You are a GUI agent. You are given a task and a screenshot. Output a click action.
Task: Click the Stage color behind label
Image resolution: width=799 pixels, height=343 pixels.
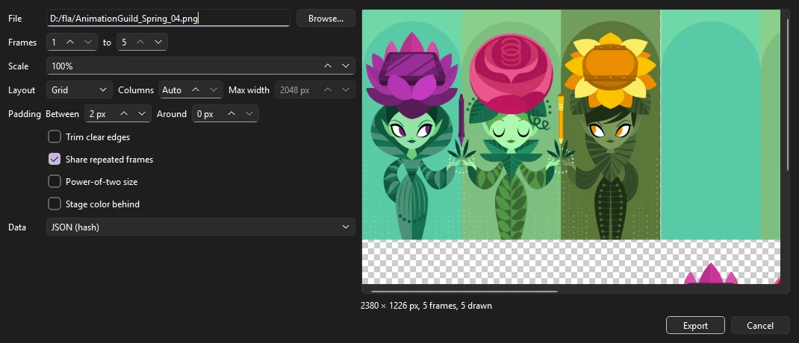102,204
